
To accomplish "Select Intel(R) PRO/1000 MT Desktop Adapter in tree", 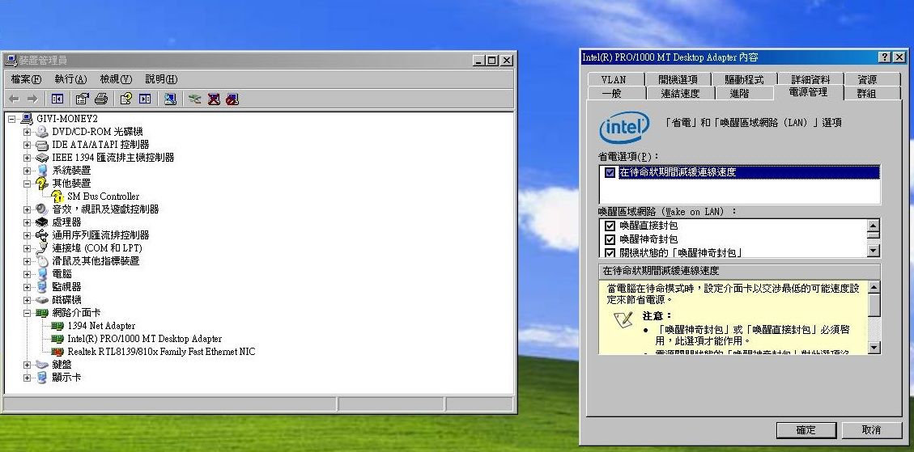I will coord(145,339).
